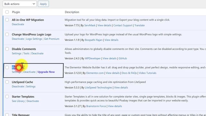Deactivate the Disable Comments plugin
The image size is (206, 116).
click(37, 53)
